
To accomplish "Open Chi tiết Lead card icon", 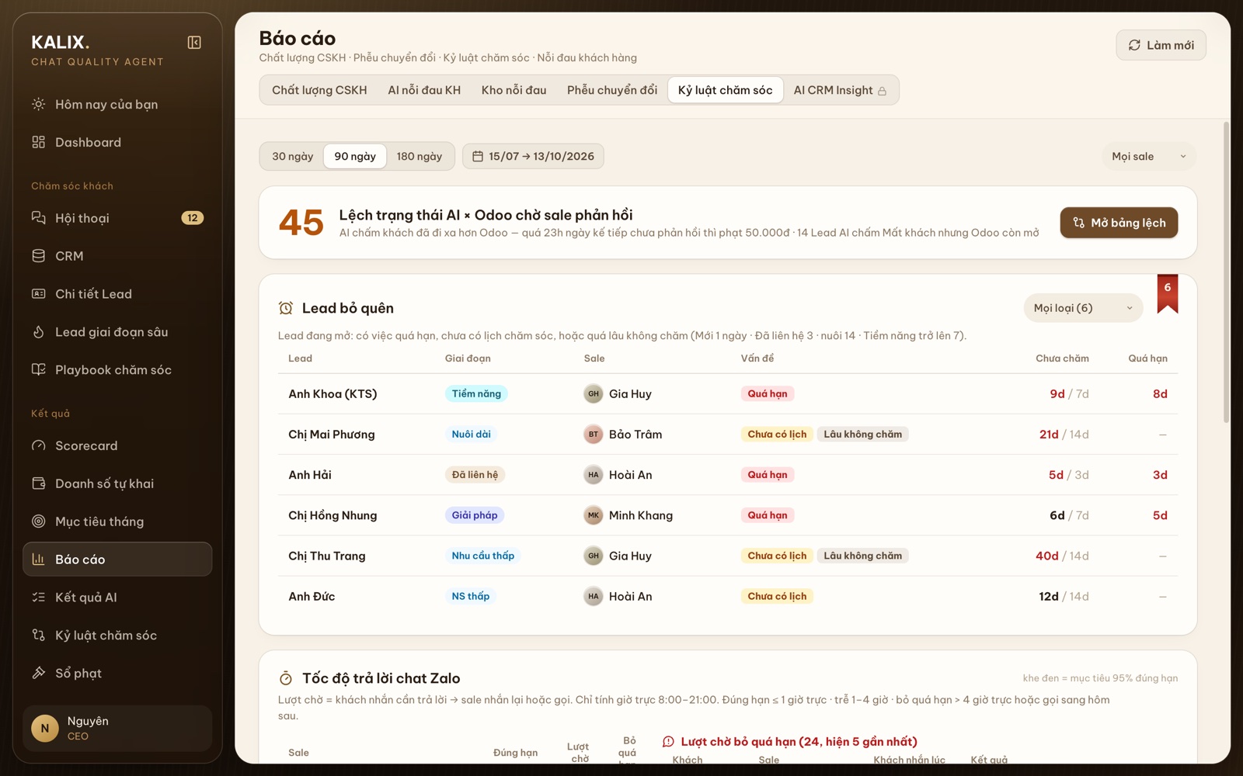I will tap(38, 294).
